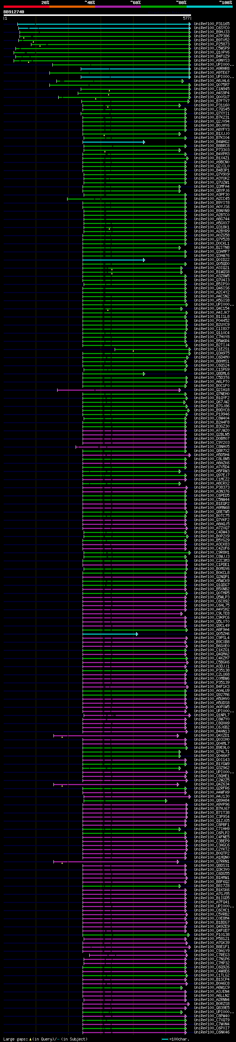Select hit UniRef100_B7KI04

(212, 138)
